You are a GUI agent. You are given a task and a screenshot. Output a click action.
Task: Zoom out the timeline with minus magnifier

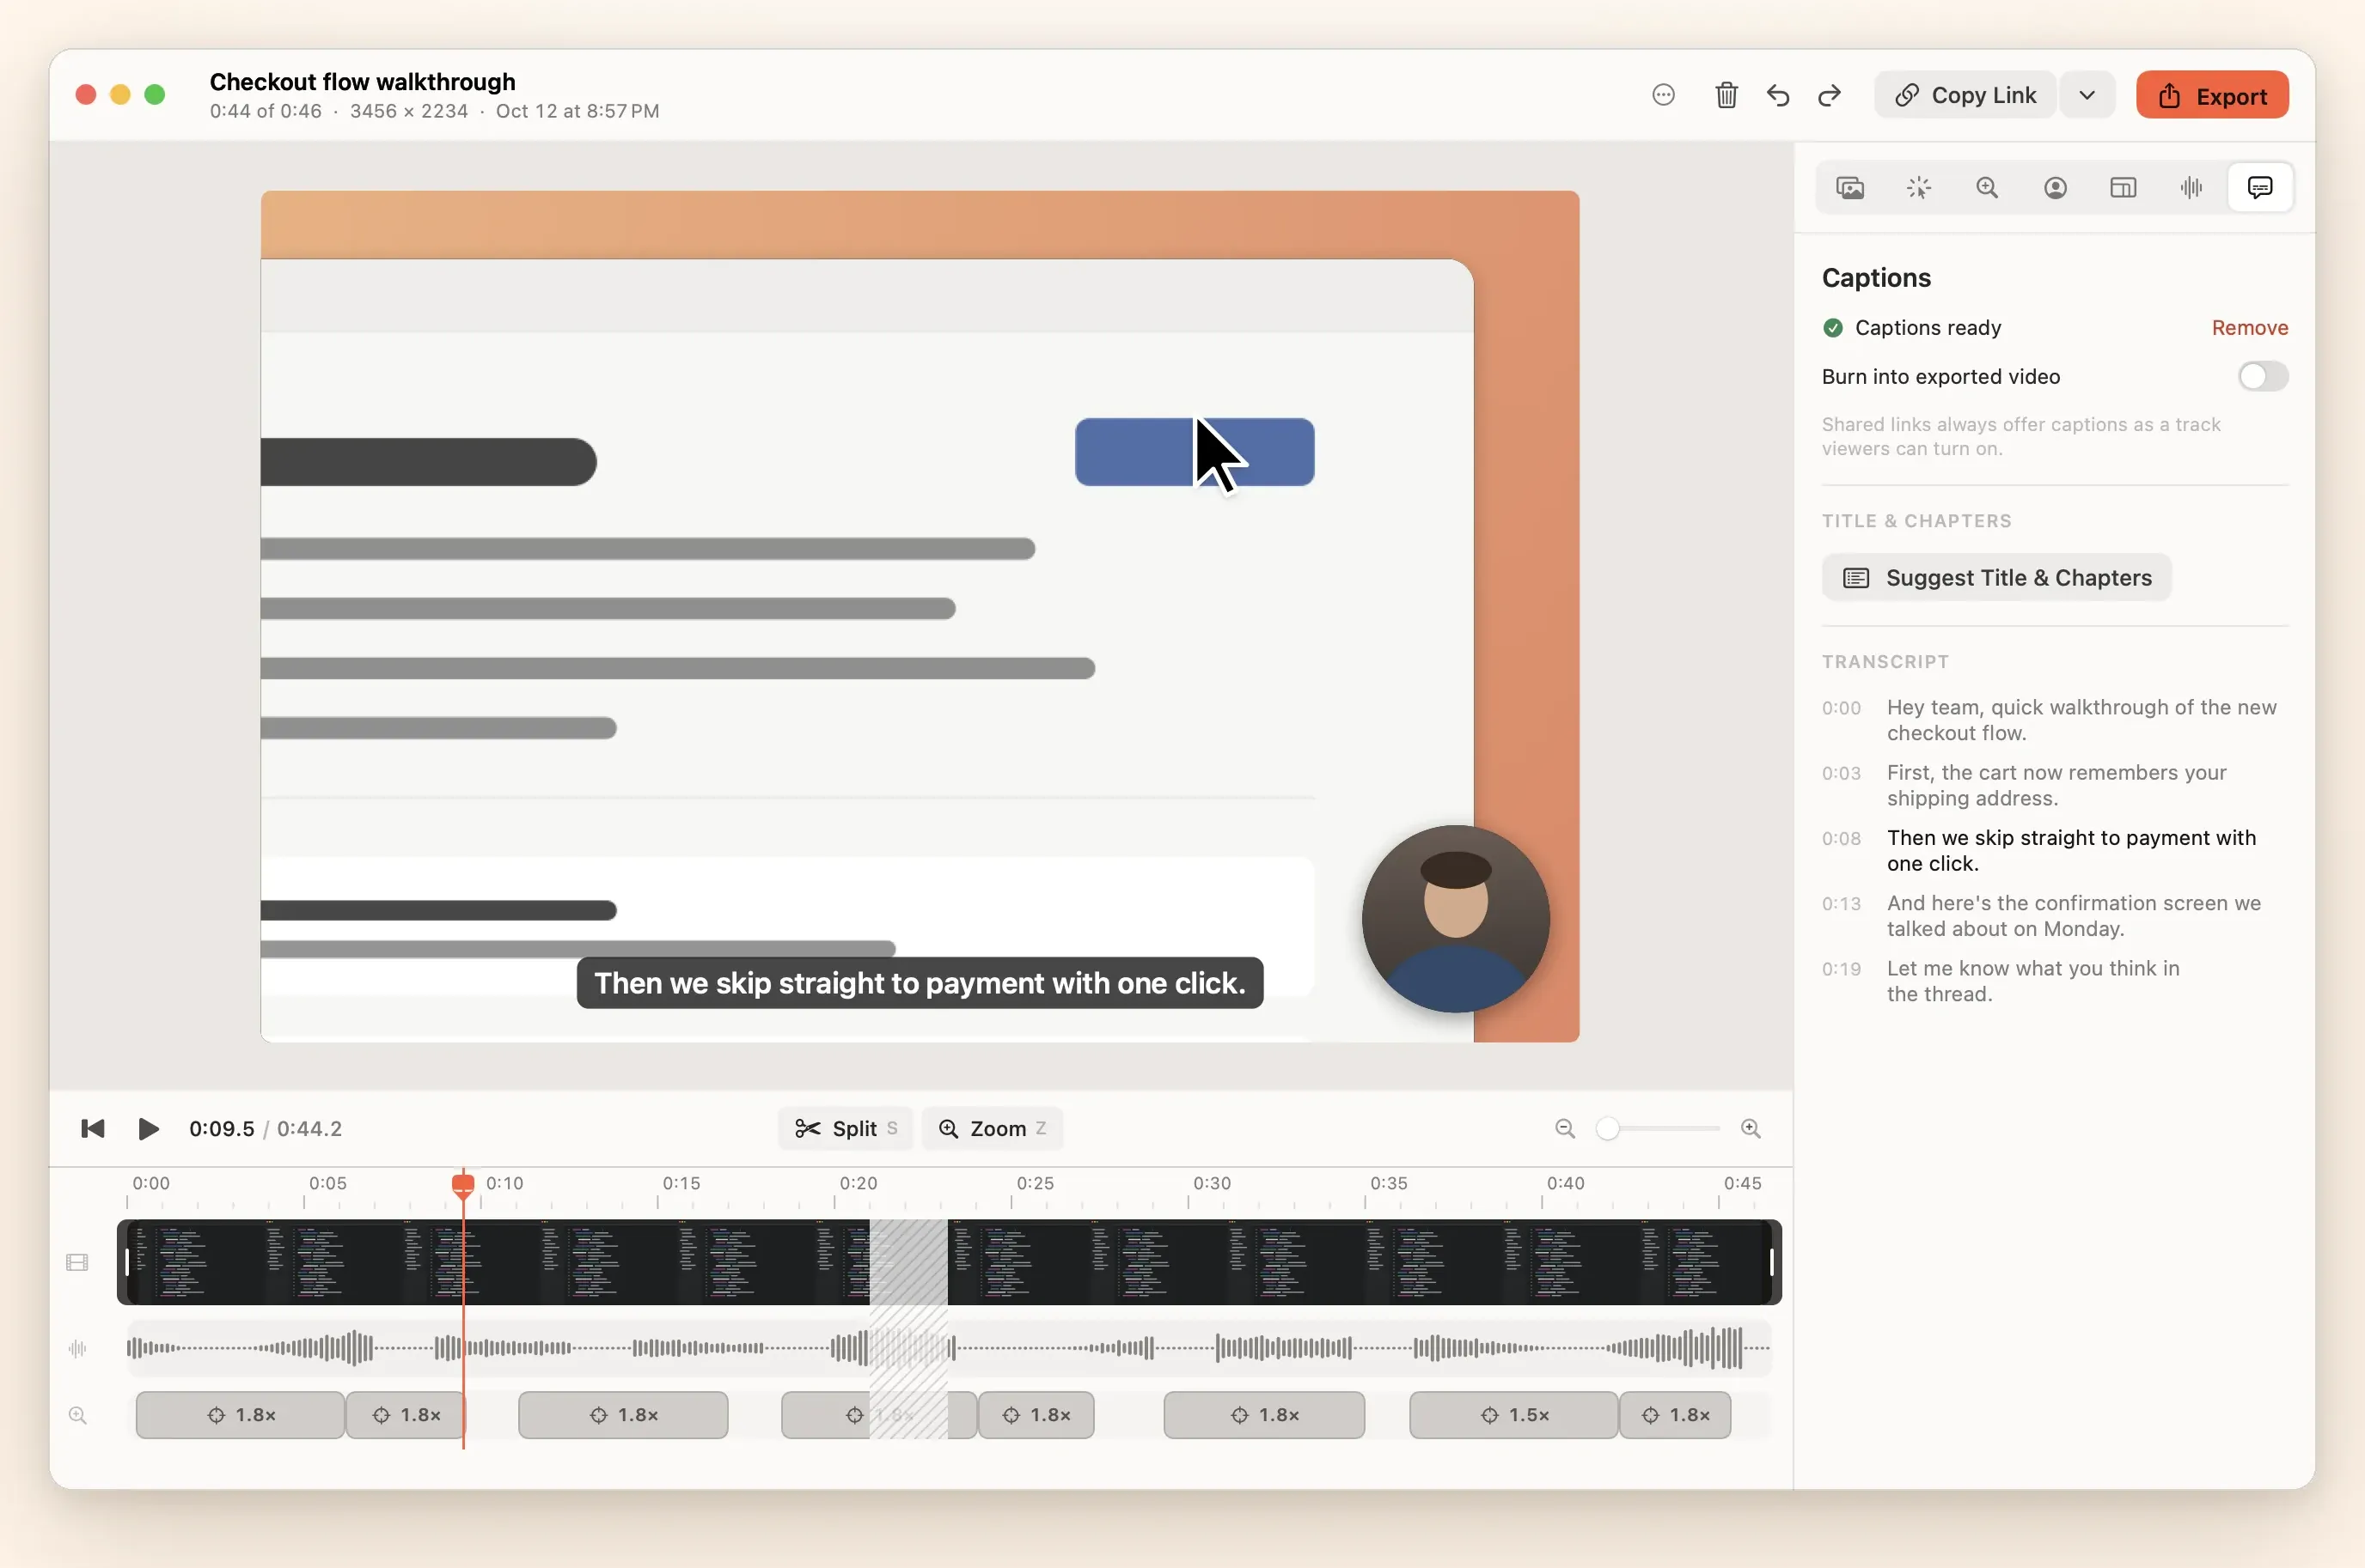pos(1565,1128)
